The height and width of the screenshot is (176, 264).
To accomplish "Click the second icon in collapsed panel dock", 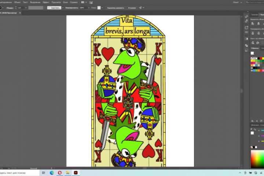I will click(246, 21).
